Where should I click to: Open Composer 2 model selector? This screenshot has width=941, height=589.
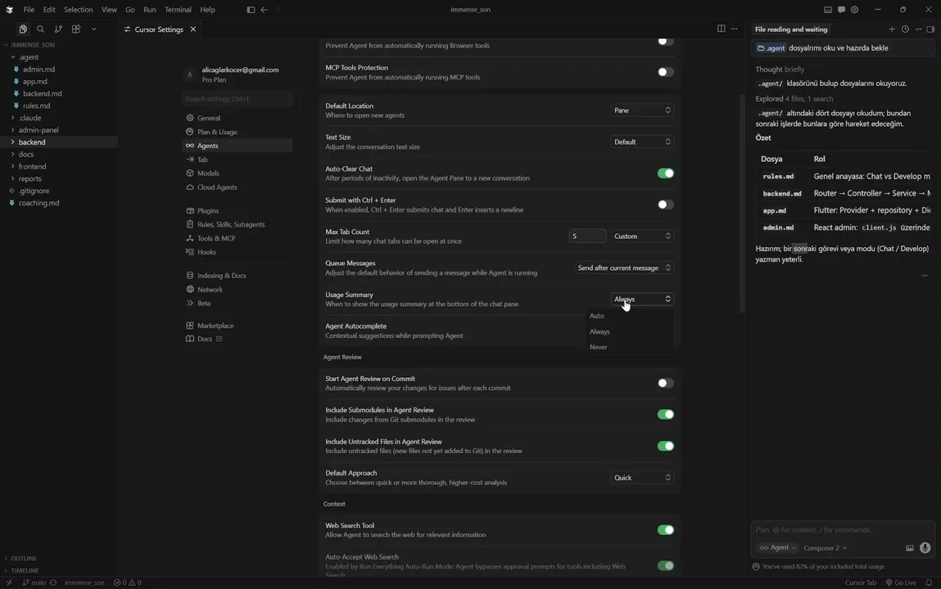coord(826,547)
